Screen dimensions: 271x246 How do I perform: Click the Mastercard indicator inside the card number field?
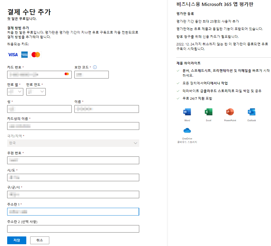[x=67, y=75]
